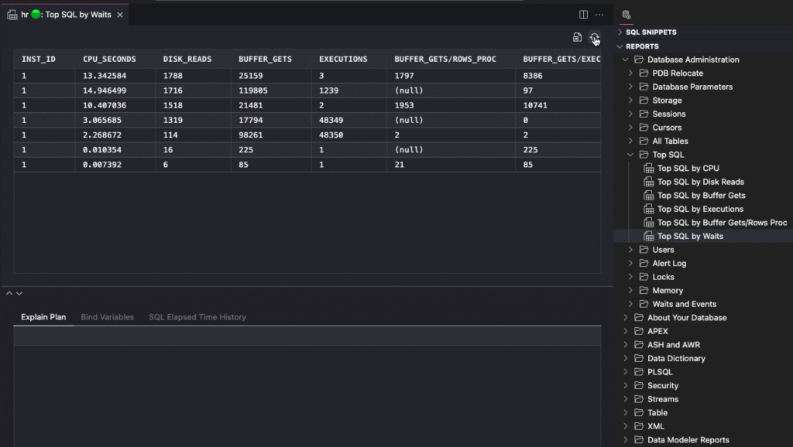
Task: Close the Top SQL by Waits tab
Action: tap(120, 15)
